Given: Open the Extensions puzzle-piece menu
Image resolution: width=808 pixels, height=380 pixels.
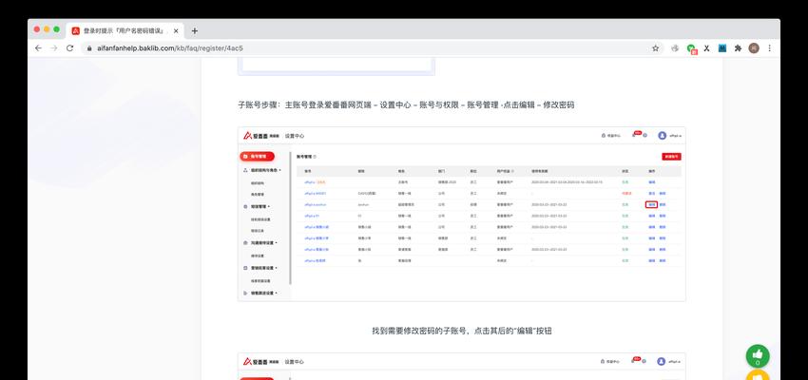Looking at the screenshot, I should (x=738, y=47).
